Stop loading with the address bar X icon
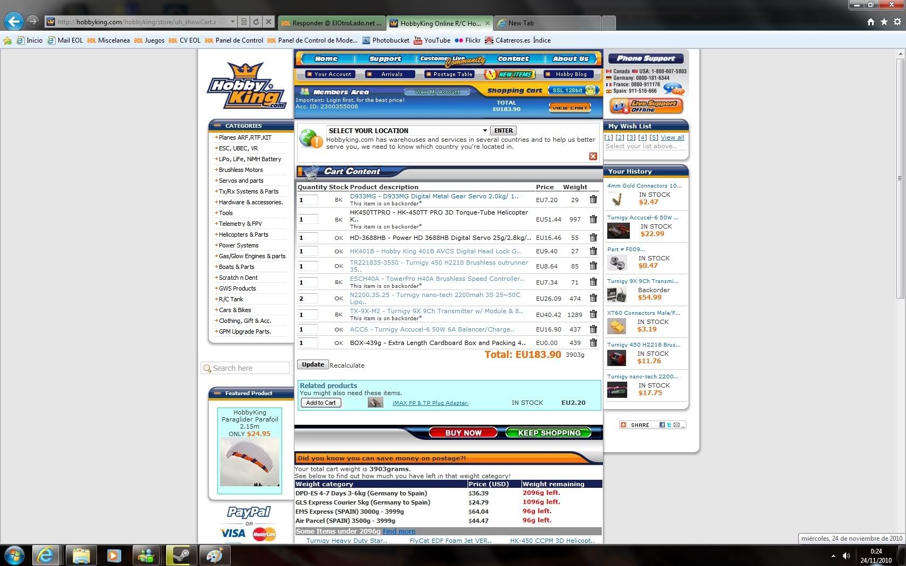Viewport: 906px width, 566px height. [269, 22]
